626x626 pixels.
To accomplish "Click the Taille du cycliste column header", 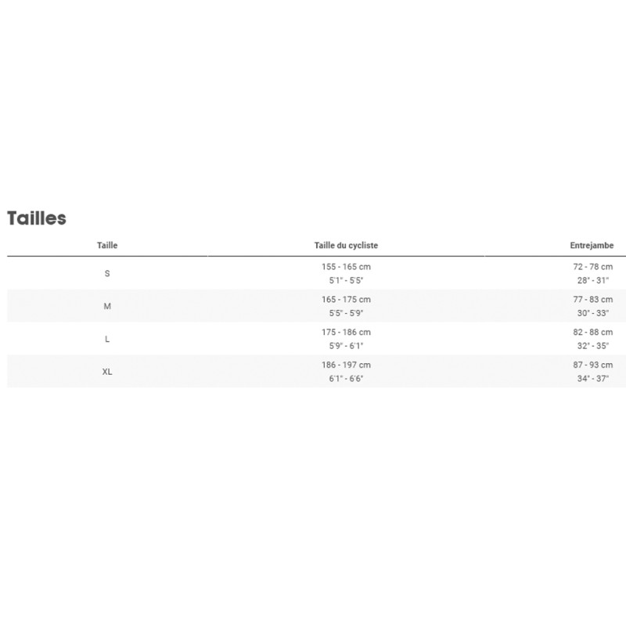I will click(x=346, y=246).
